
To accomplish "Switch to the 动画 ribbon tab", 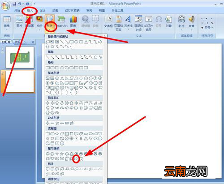I will (55, 10).
